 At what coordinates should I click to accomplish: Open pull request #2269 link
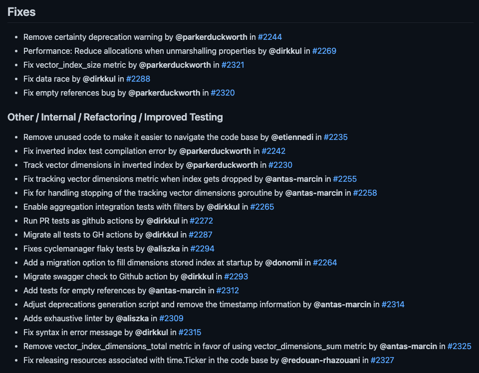click(324, 51)
